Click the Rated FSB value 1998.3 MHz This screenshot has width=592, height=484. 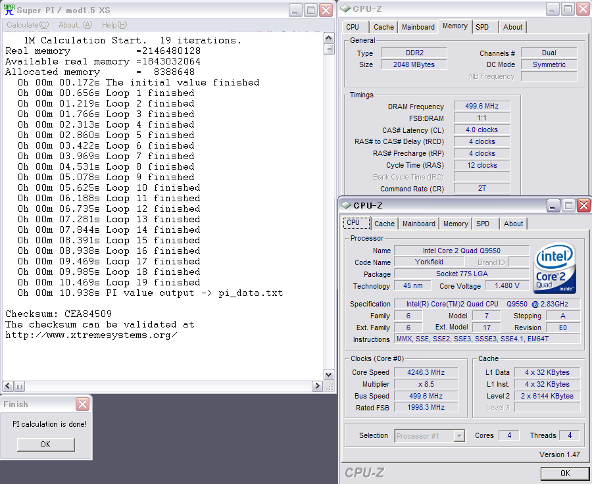[x=426, y=407]
